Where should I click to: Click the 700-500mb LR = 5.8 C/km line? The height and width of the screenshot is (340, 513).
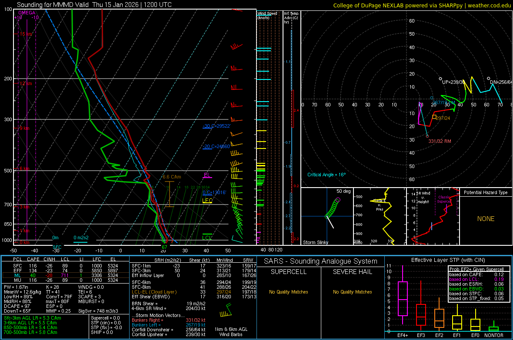point(30,332)
